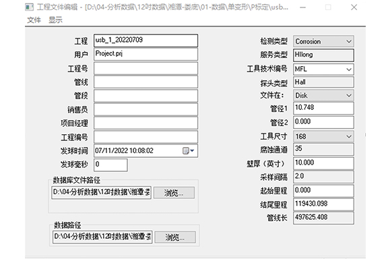The height and width of the screenshot is (259, 390).
Task: Click 浏览 button for 数据路径
Action: [x=175, y=237]
